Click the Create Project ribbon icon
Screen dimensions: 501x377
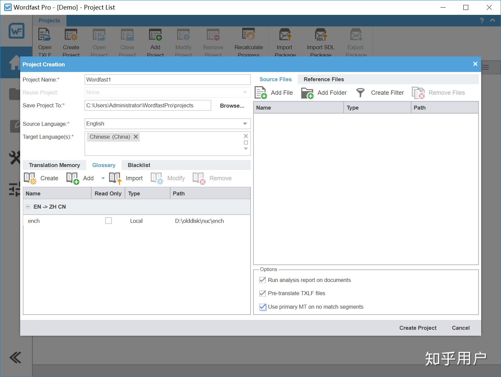(71, 35)
